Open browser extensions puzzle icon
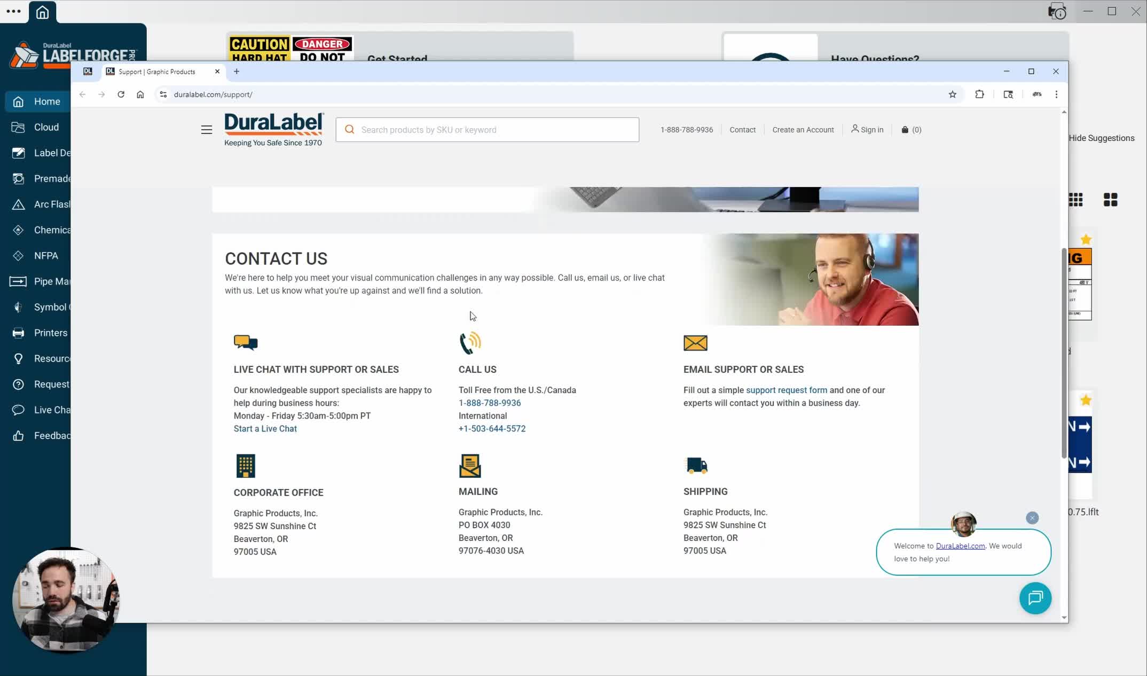The height and width of the screenshot is (676, 1147). [x=979, y=95]
